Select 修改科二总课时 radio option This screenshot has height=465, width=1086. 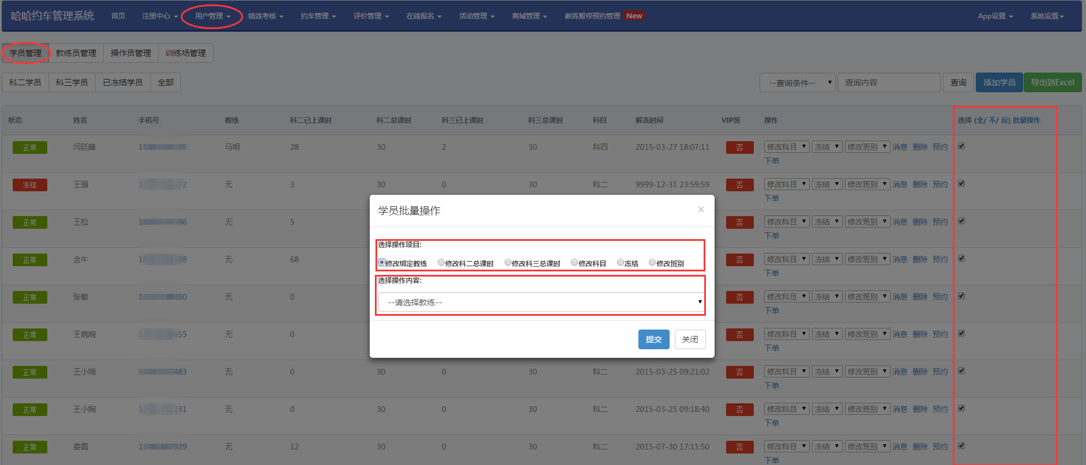point(441,263)
